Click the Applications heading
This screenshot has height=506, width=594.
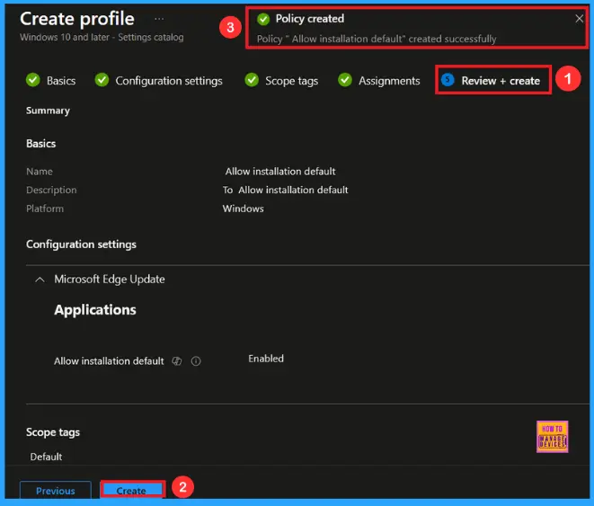(95, 310)
